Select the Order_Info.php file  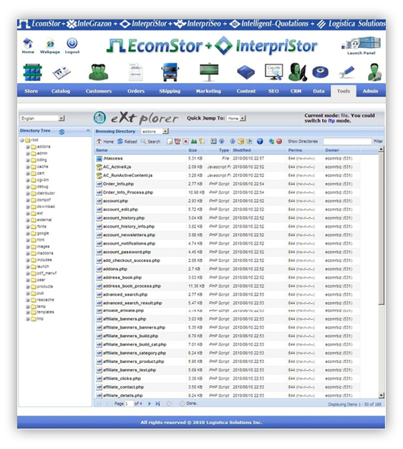pyautogui.click(x=227, y=184)
